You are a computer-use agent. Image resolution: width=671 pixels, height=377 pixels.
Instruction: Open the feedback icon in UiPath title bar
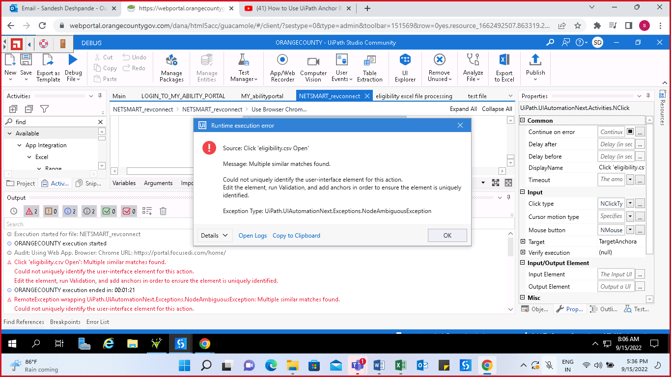click(566, 43)
